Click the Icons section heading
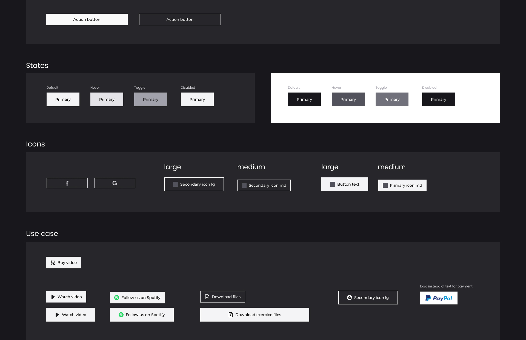This screenshot has height=340, width=526. pos(35,144)
